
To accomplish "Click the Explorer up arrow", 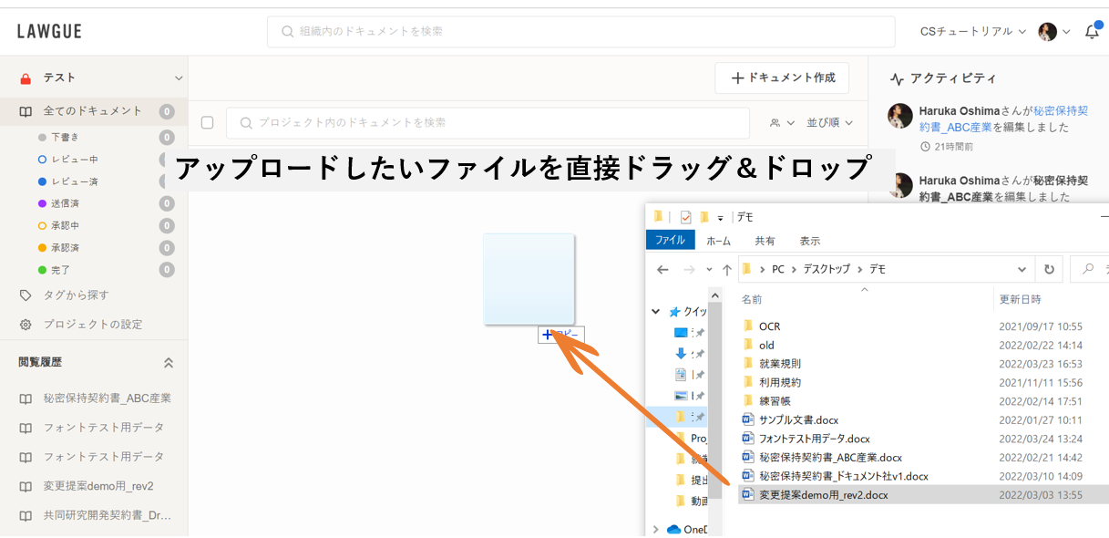I will pos(727,270).
